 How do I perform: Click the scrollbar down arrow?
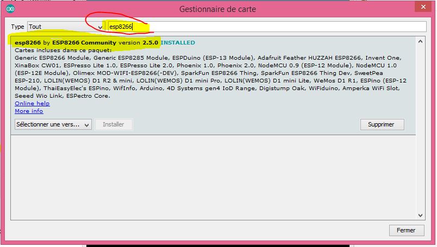(x=420, y=216)
